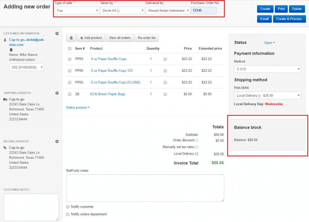Expand the payment Method dropdown
309x222 pixels.
point(267,69)
